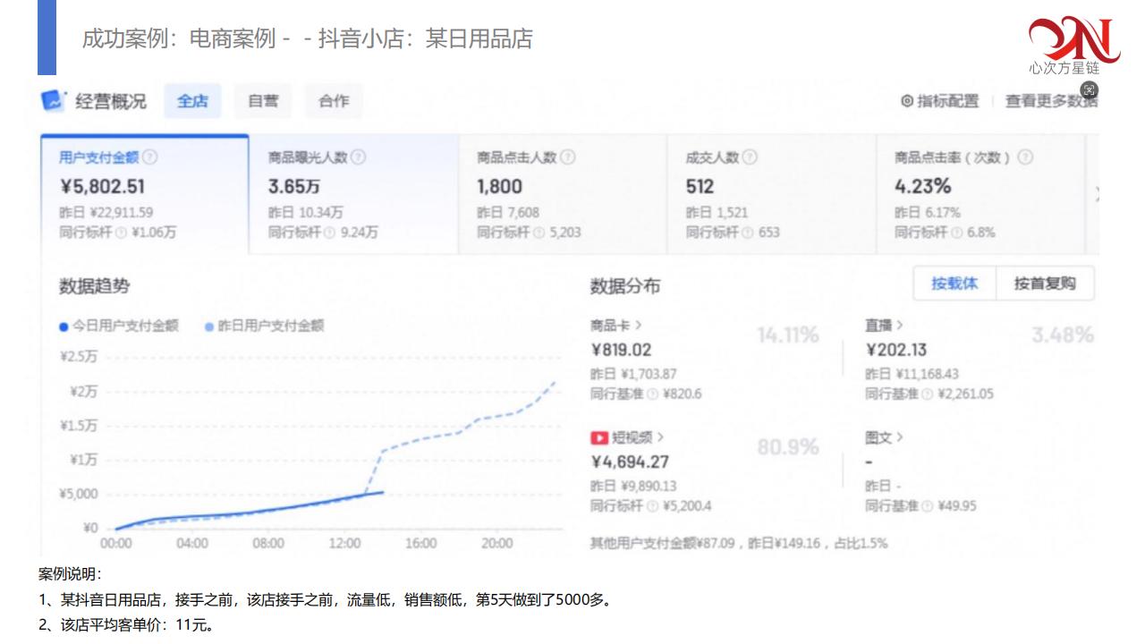
Task: Click the red 短视频 play icon
Action: [x=599, y=437]
